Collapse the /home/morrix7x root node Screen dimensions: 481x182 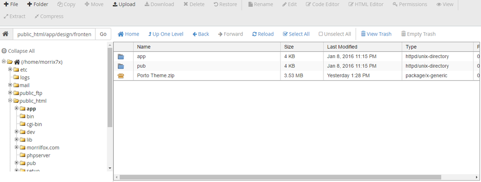pyautogui.click(x=4, y=61)
